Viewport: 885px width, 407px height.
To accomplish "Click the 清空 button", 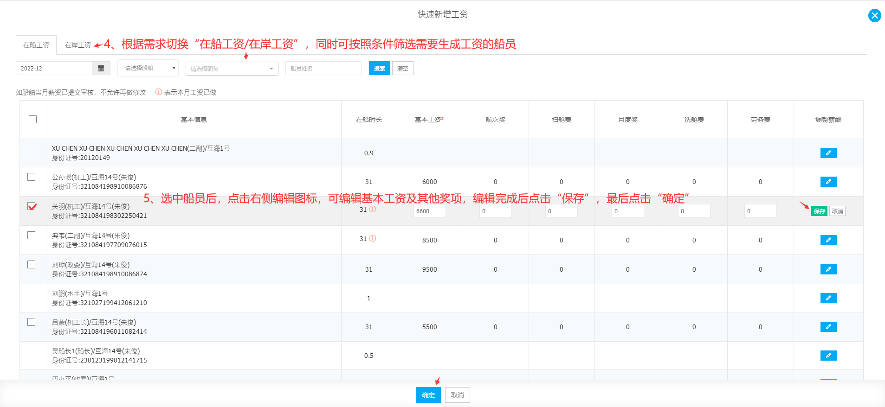I will coord(403,68).
